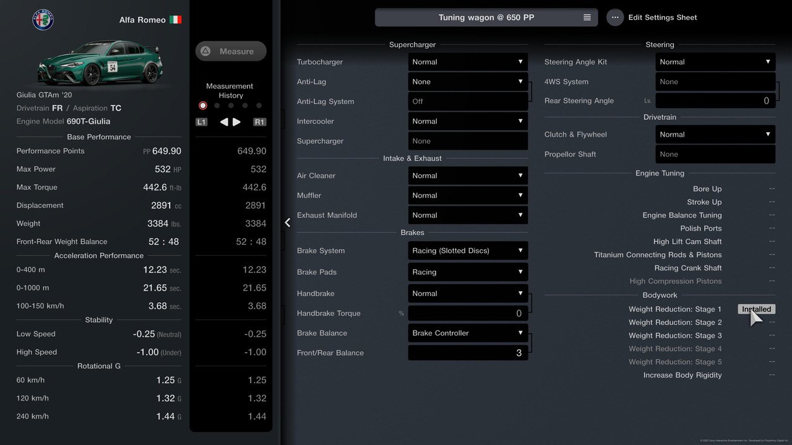Image resolution: width=792 pixels, height=445 pixels.
Task: Select the second measurement history dot
Action: click(217, 106)
